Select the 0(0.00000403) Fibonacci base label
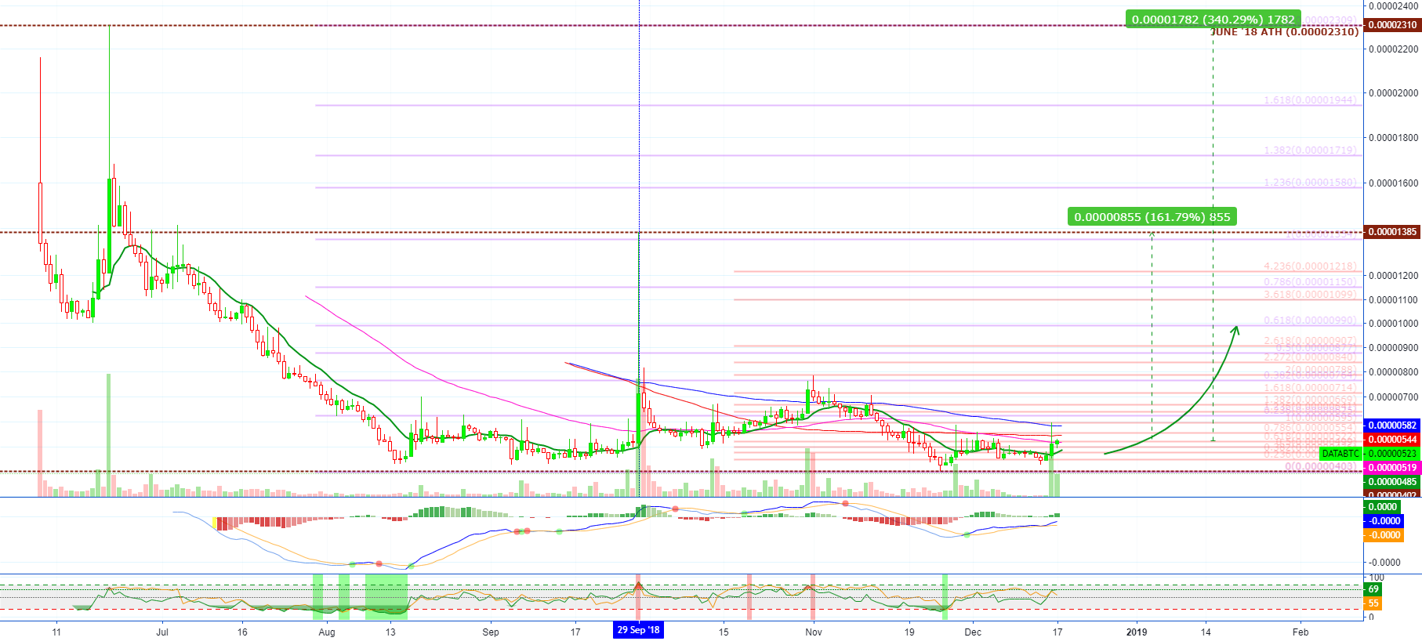This screenshot has height=641, width=1422. pos(1321,467)
